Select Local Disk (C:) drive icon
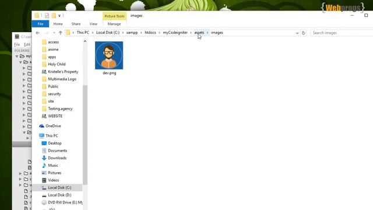The image size is (373, 210). 44,188
